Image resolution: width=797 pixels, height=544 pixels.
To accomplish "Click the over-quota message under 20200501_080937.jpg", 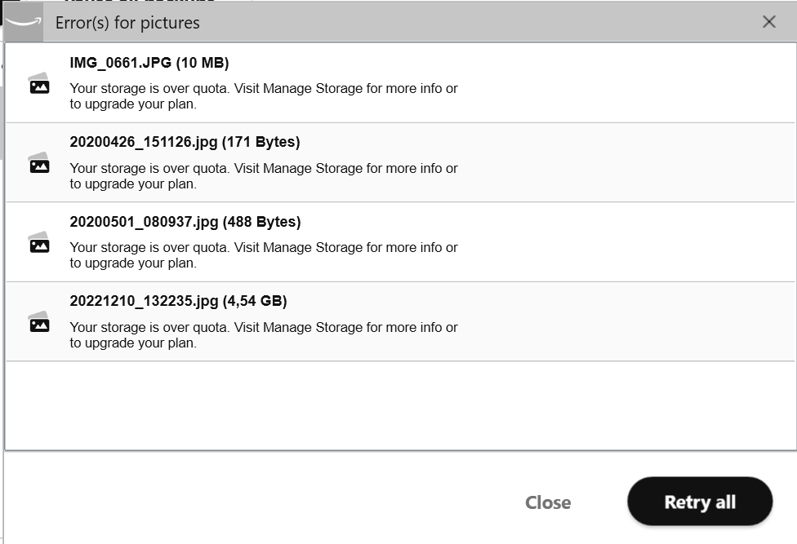I will tap(264, 254).
